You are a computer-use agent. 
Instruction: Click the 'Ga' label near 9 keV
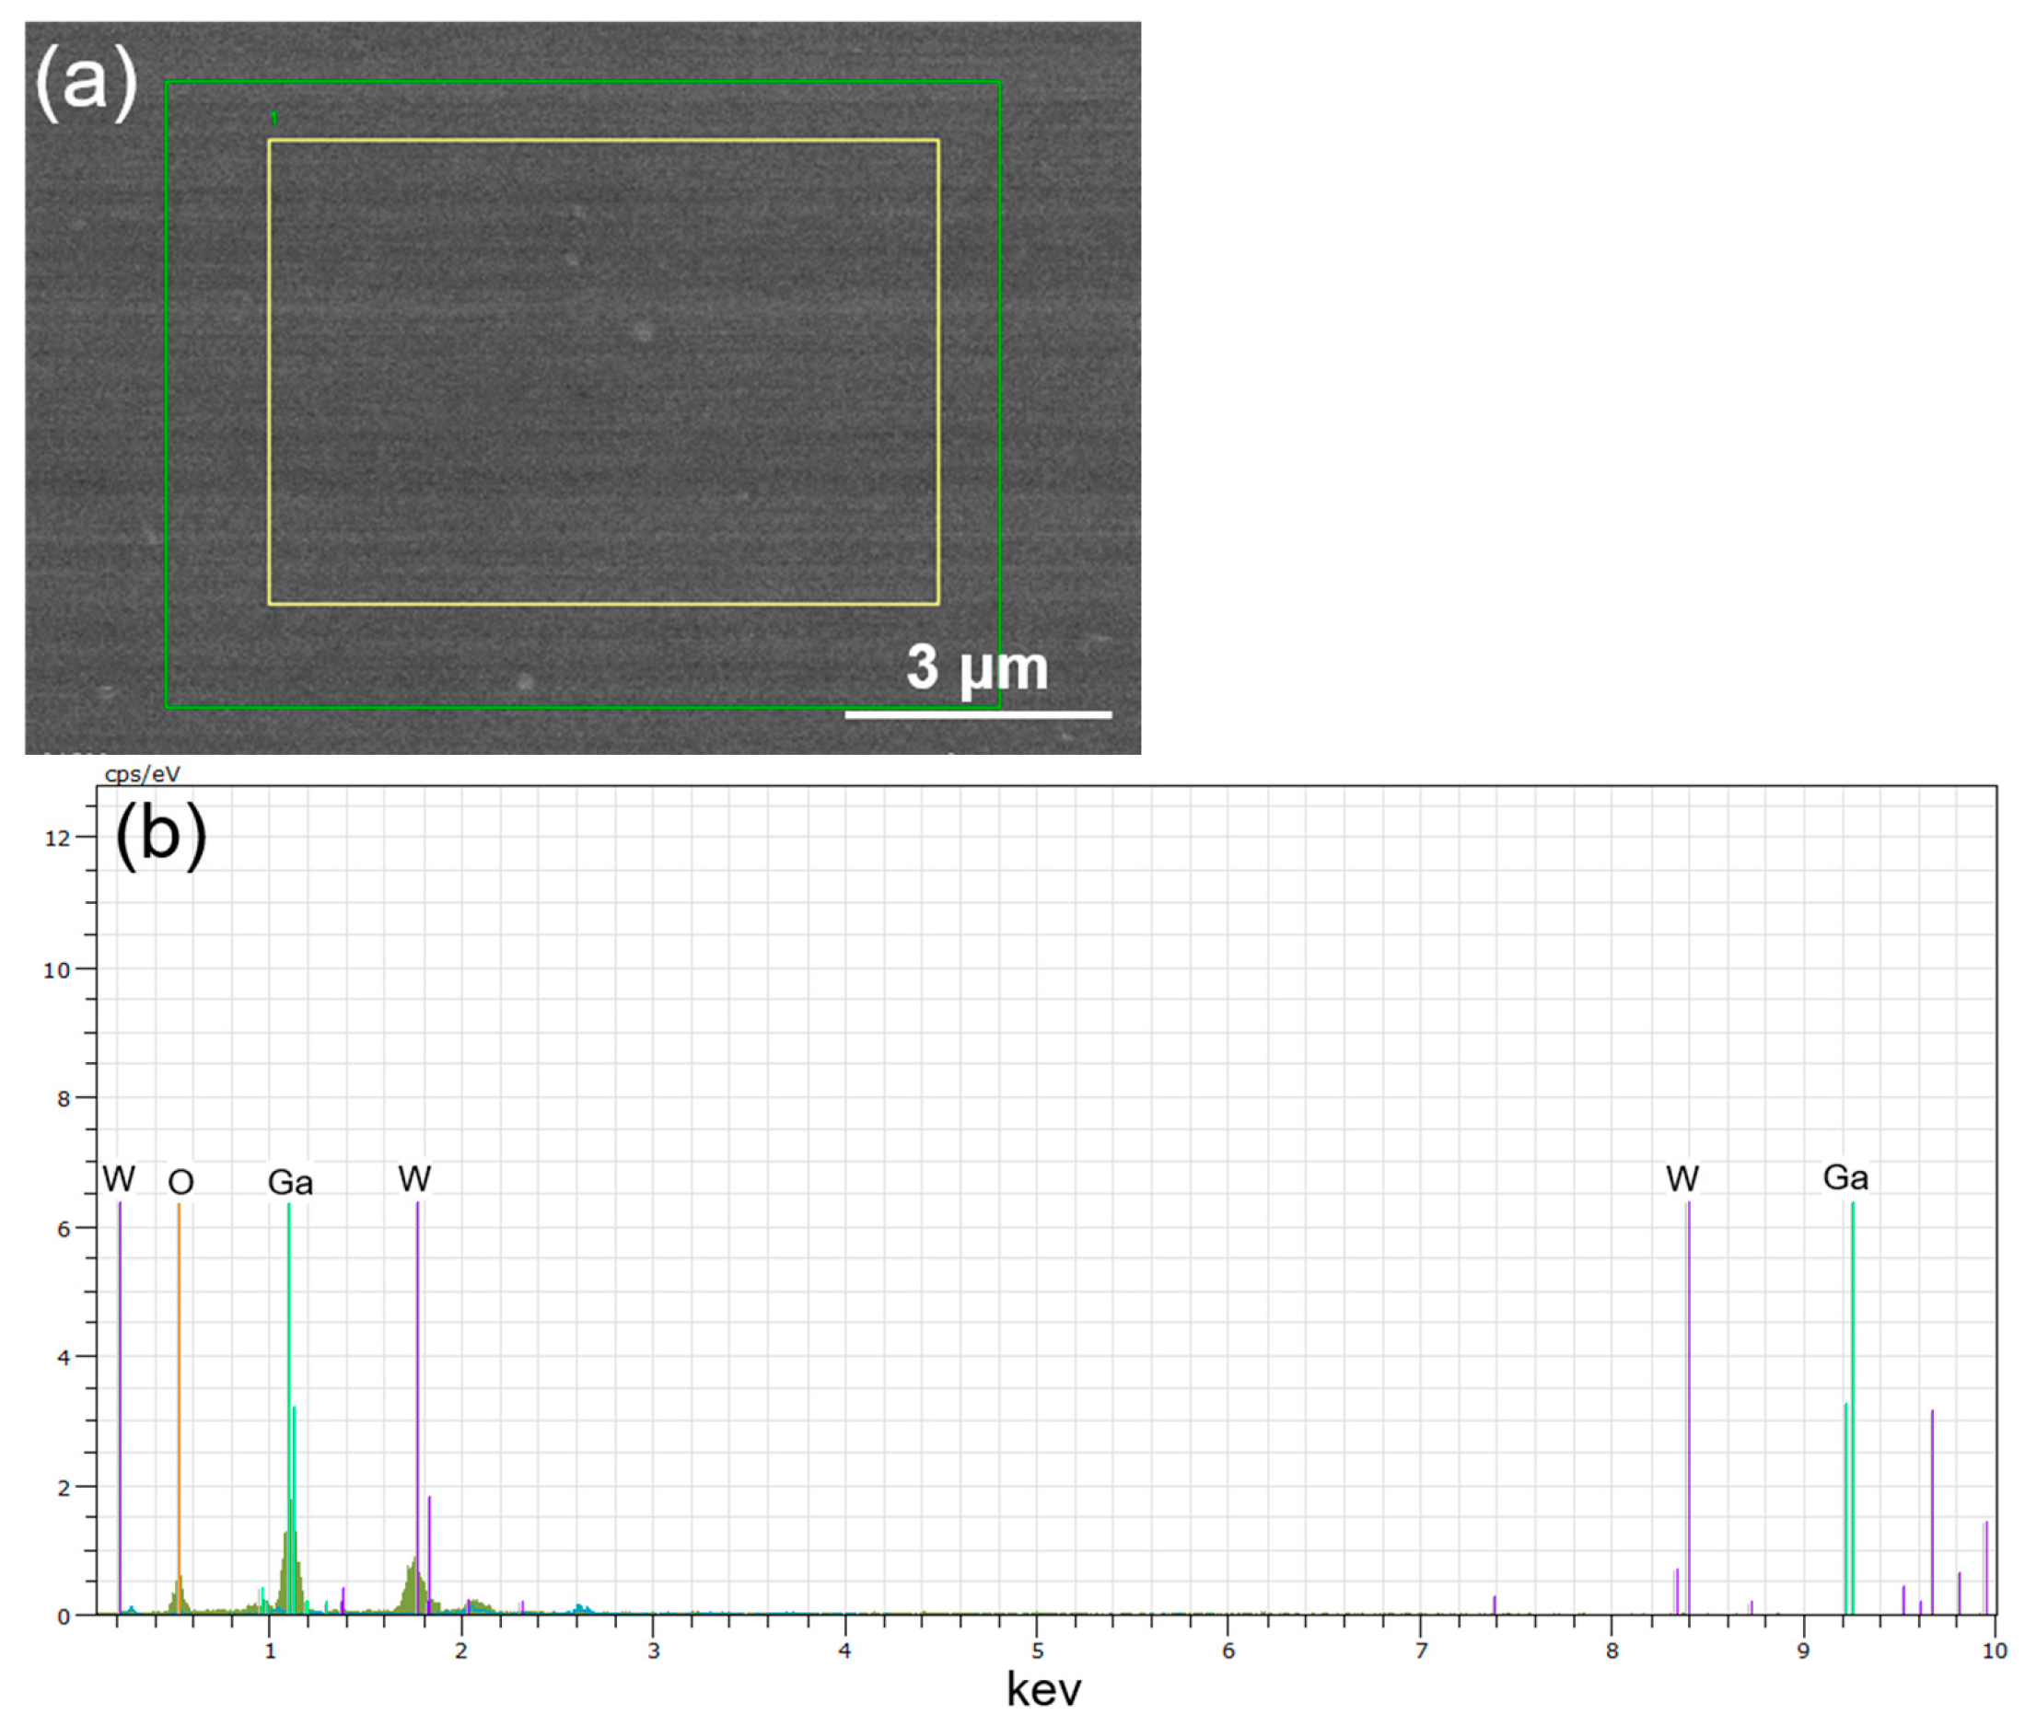point(1845,1178)
